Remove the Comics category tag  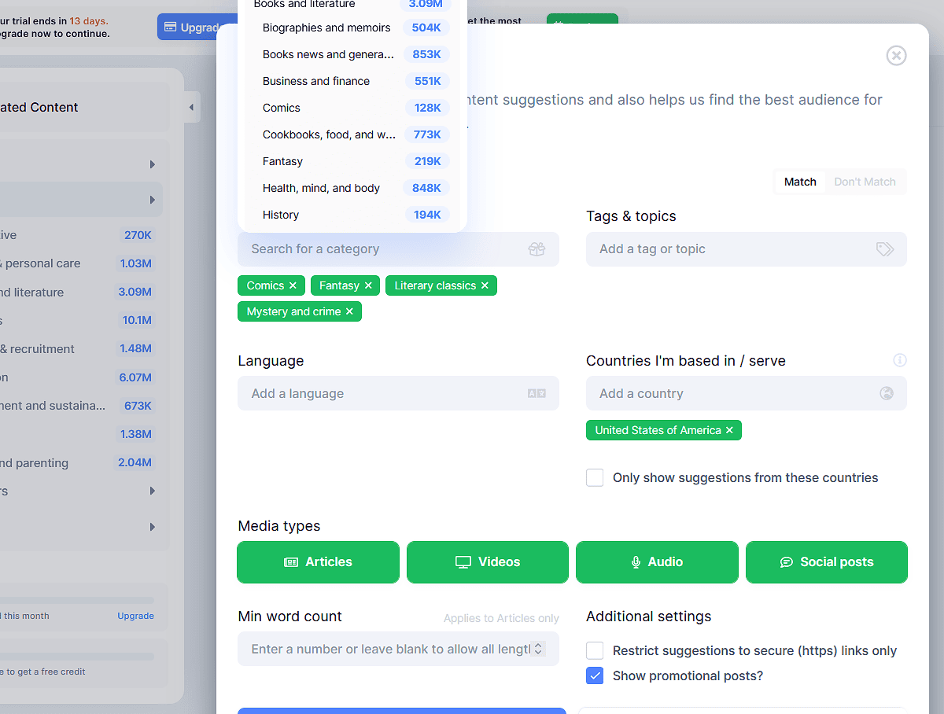[x=293, y=285]
